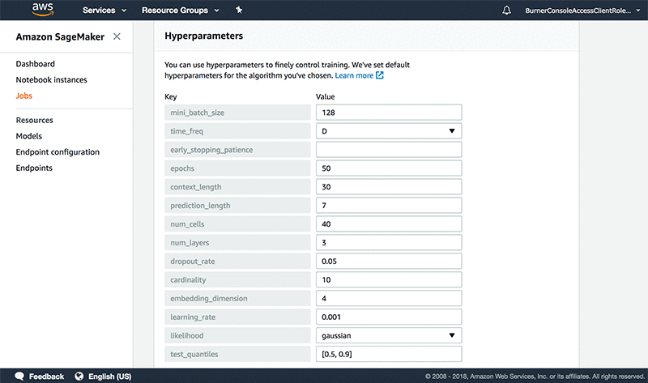Click the mini_batch_size value field
Image resolution: width=648 pixels, height=383 pixels.
[389, 113]
